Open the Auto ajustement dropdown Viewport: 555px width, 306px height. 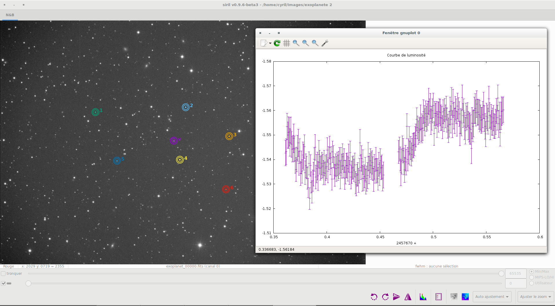tap(492, 297)
